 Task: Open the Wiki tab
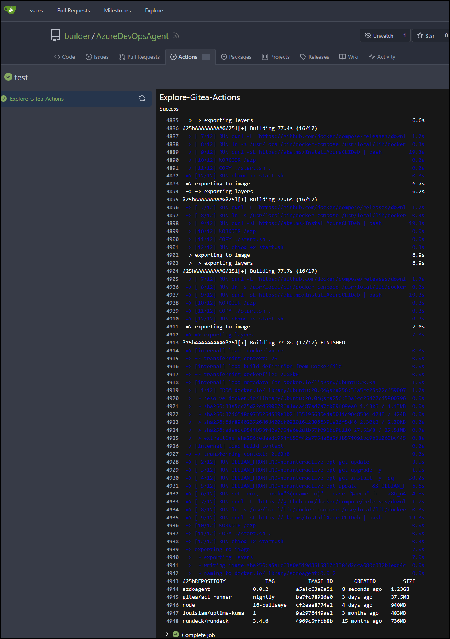pos(349,57)
